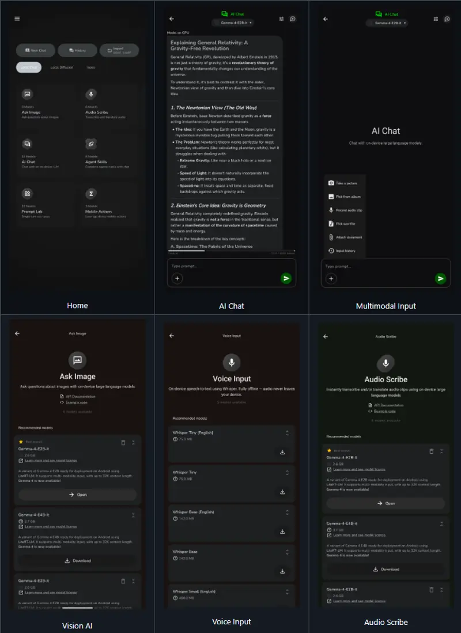This screenshot has width=461, height=633.
Task: Download the Whisper Base (English) model
Action: [x=282, y=532]
